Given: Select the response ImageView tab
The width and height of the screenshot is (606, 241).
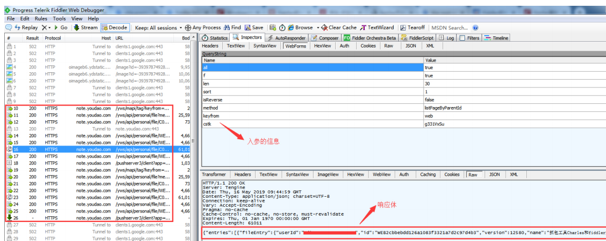Looking at the screenshot, I should tap(328, 175).
